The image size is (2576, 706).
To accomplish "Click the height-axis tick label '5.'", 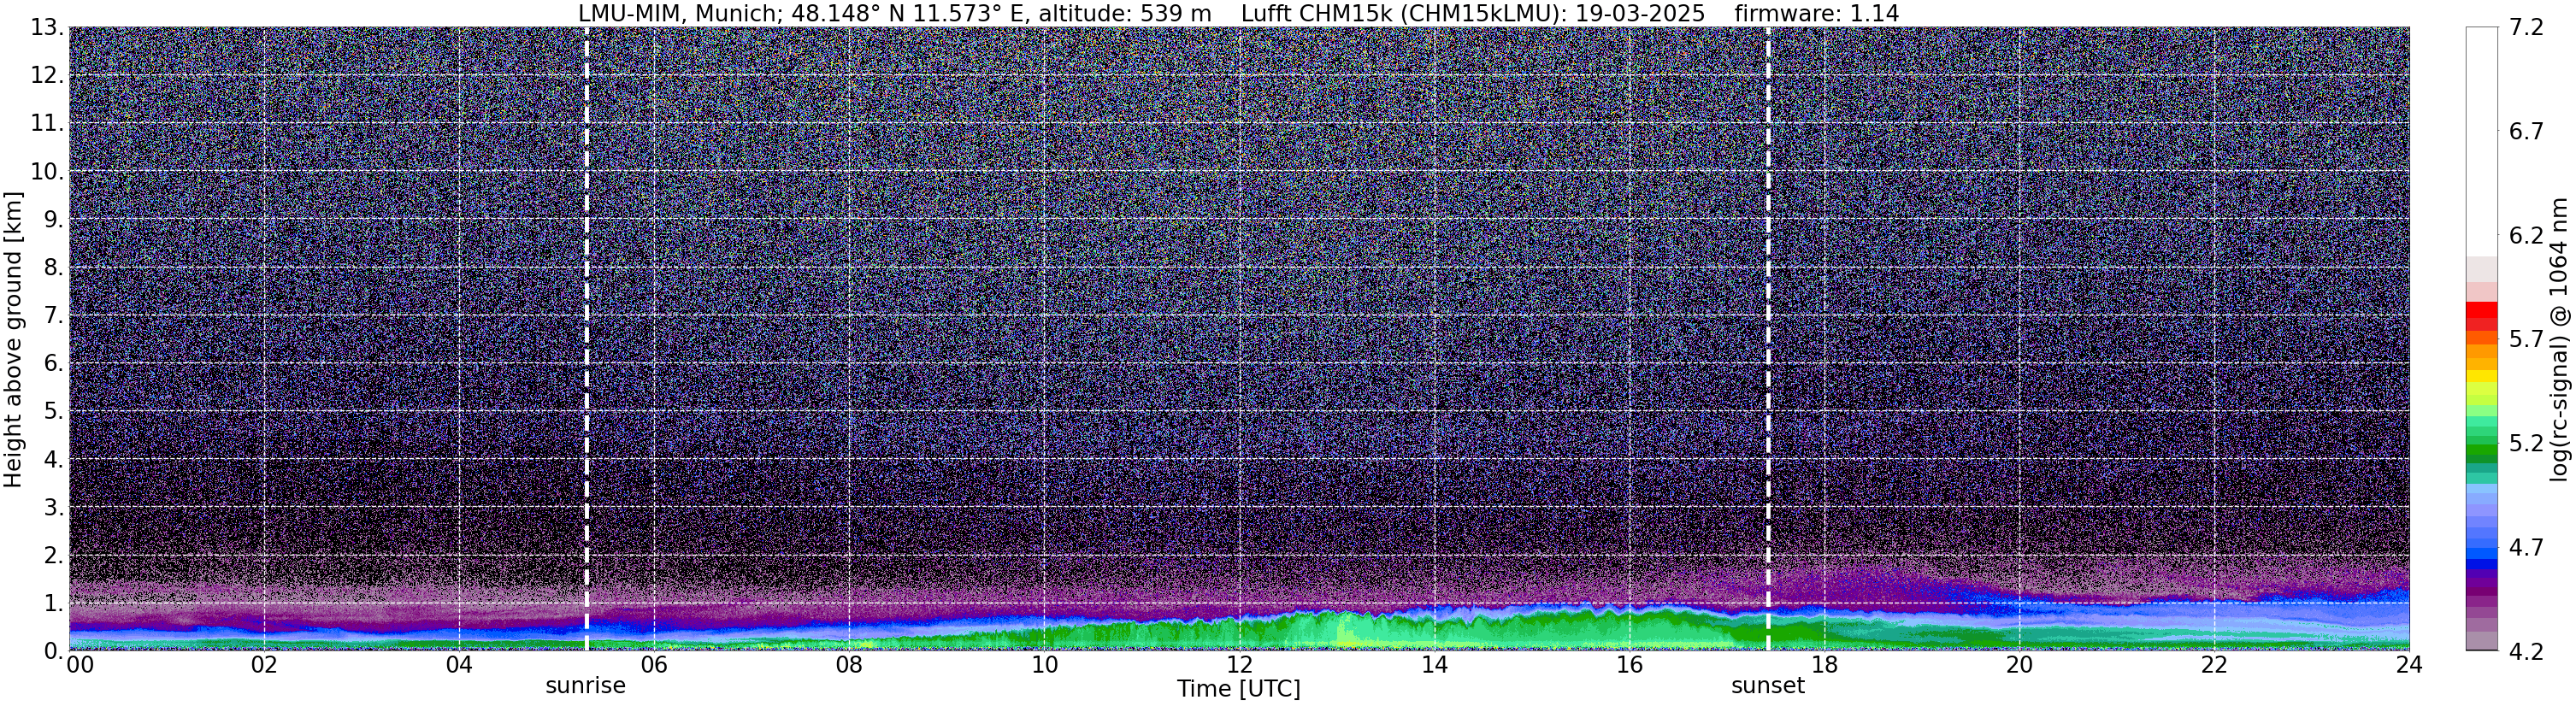I will [54, 411].
